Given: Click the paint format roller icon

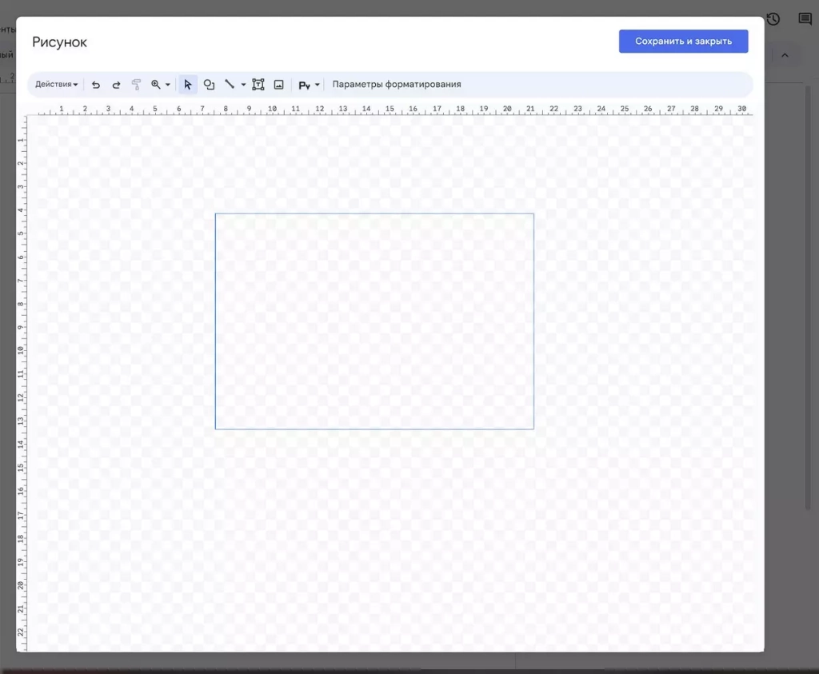Looking at the screenshot, I should pos(136,85).
